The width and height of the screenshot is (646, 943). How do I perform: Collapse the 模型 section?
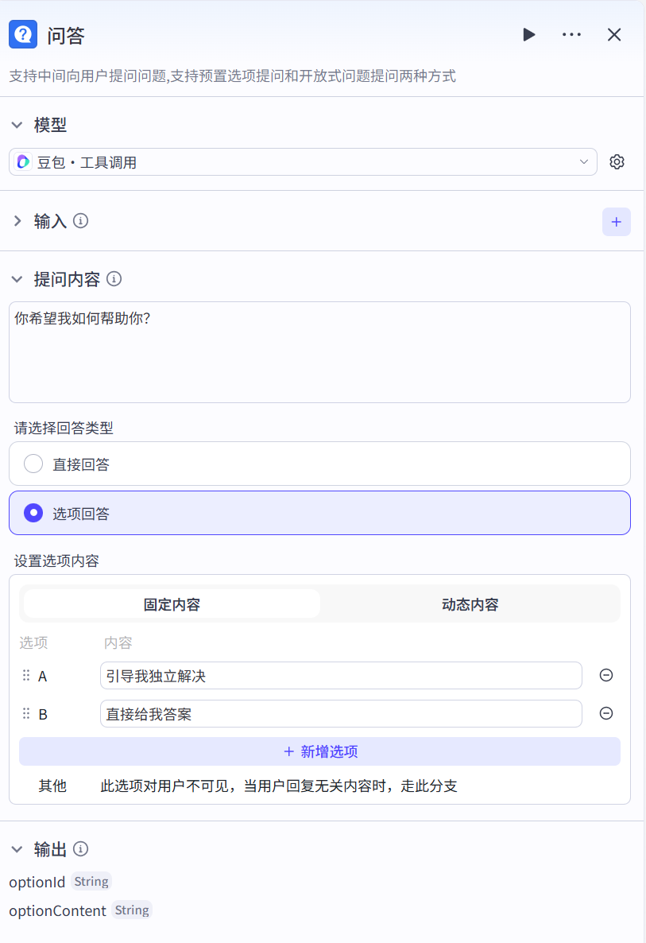(x=17, y=125)
